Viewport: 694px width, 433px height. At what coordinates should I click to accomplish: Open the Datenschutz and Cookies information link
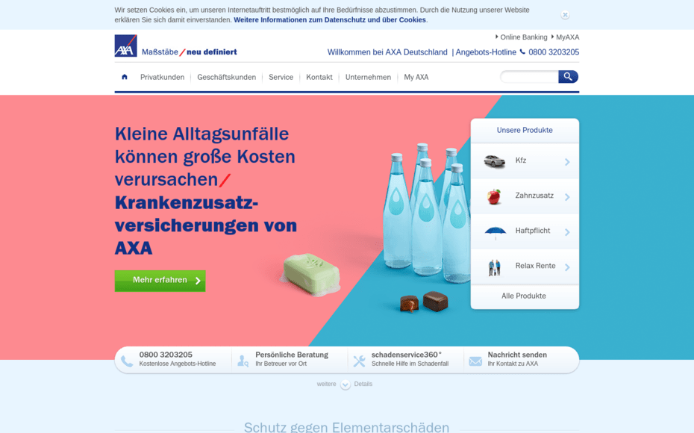pos(329,20)
